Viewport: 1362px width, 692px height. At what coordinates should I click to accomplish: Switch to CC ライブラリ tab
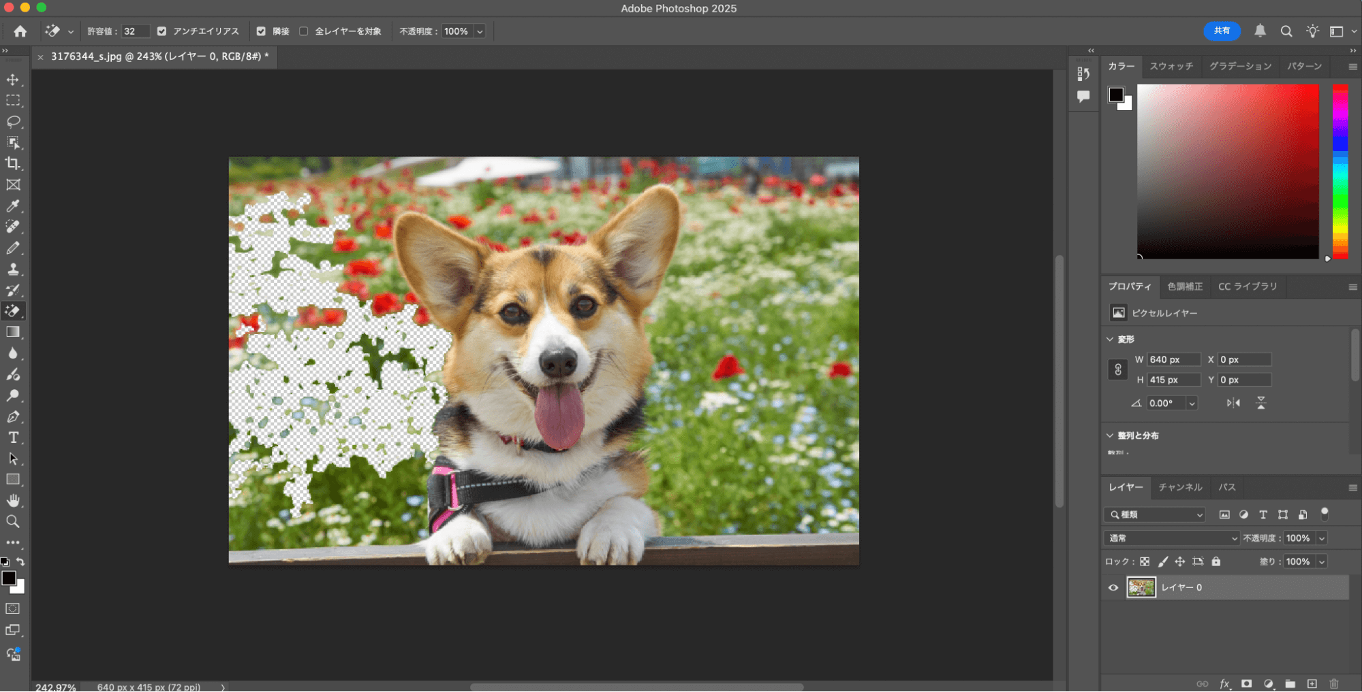coord(1248,286)
